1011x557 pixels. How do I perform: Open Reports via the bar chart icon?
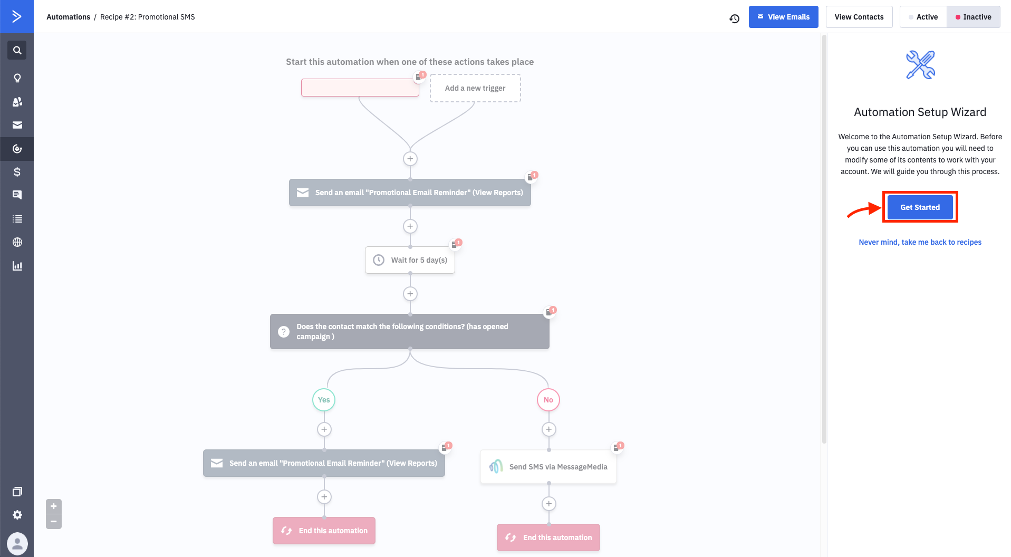(x=17, y=265)
